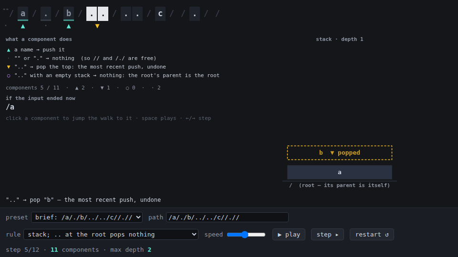Screen dimensions: 458x257
Task: Advance one step with the step button
Action: click(x=327, y=235)
